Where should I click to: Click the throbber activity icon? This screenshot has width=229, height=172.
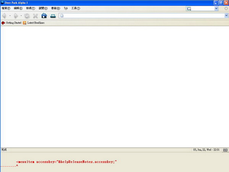coord(226,8)
